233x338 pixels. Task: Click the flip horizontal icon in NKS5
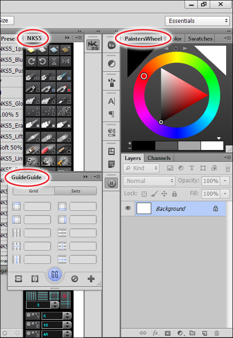click(65, 61)
